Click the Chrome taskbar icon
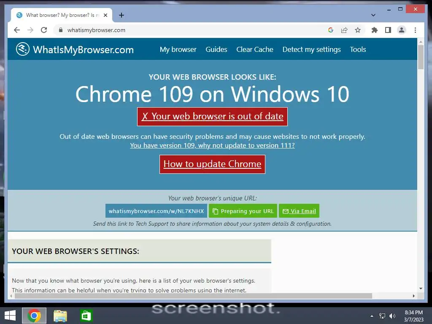 tap(34, 316)
